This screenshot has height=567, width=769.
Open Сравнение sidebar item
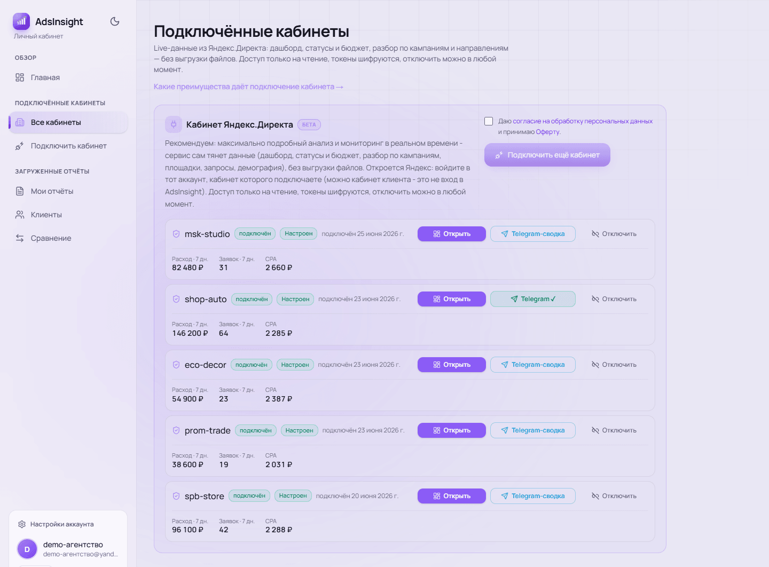[x=68, y=238]
